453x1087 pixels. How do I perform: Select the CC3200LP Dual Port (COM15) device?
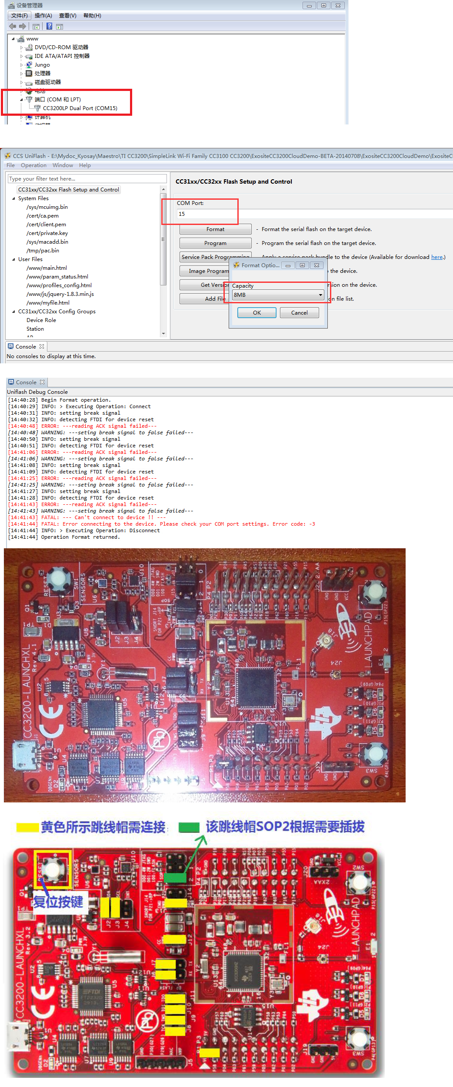(x=80, y=108)
